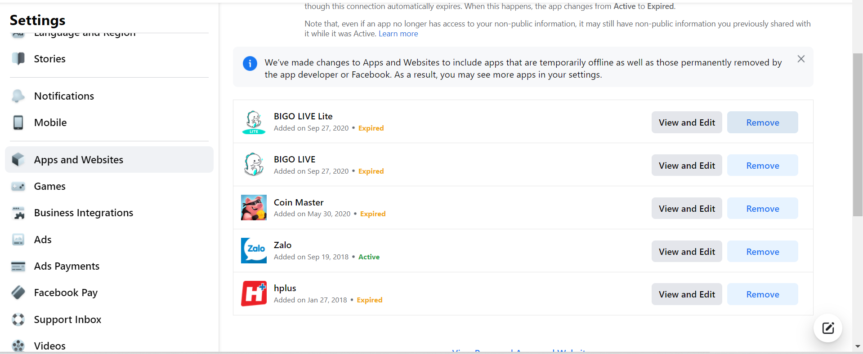
Task: Click the Coin Master app name
Action: click(x=299, y=202)
